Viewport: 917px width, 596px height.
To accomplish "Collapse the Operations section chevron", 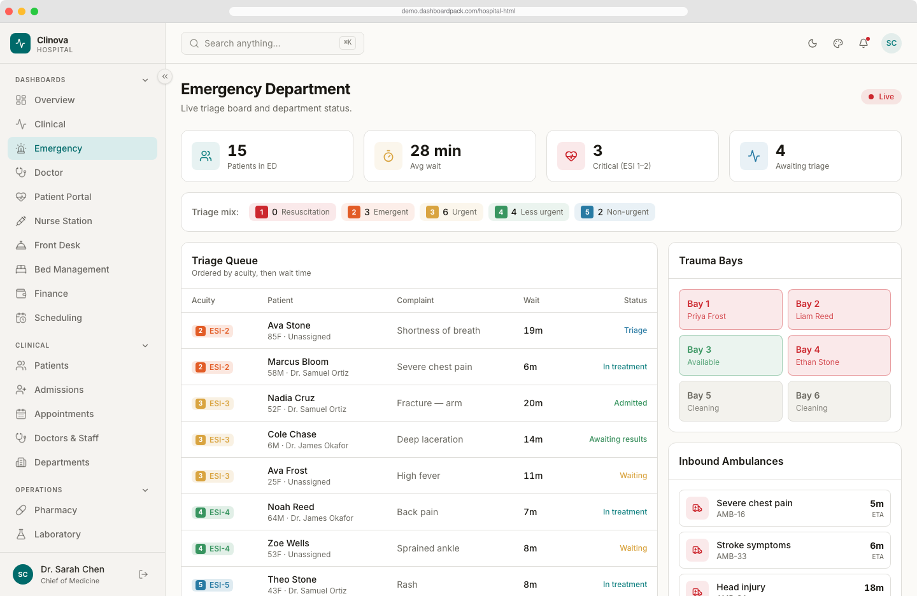I will coord(145,490).
